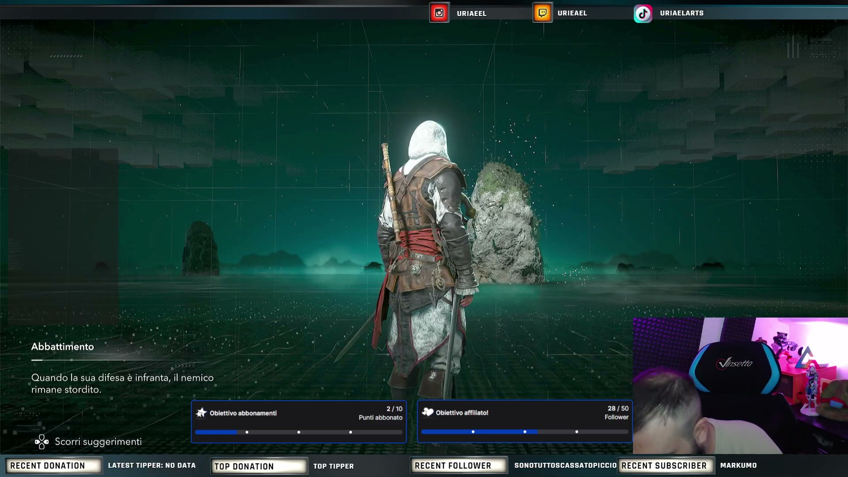Screen dimensions: 848x477
Task: Click the Abbattimento tip title
Action: (62, 347)
